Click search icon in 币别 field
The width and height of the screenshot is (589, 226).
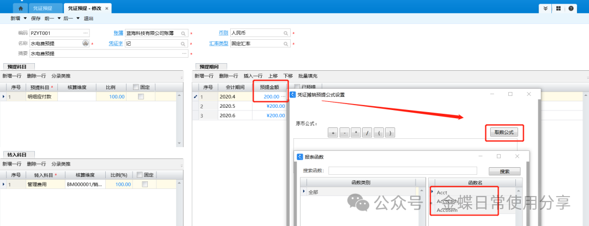coord(286,33)
